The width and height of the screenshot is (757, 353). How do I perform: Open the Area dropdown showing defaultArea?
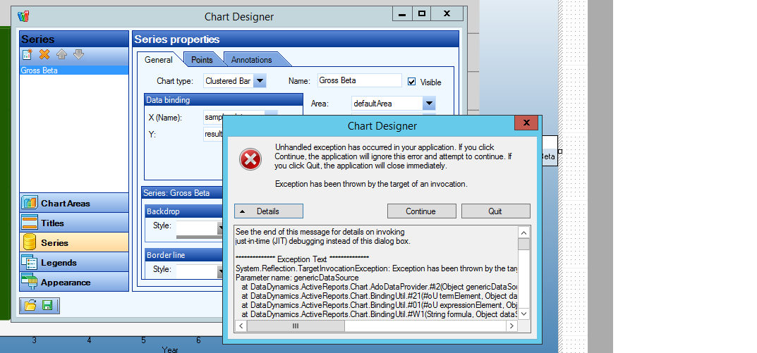[429, 103]
